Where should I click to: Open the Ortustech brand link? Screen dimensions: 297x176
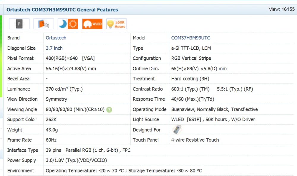click(x=56, y=38)
